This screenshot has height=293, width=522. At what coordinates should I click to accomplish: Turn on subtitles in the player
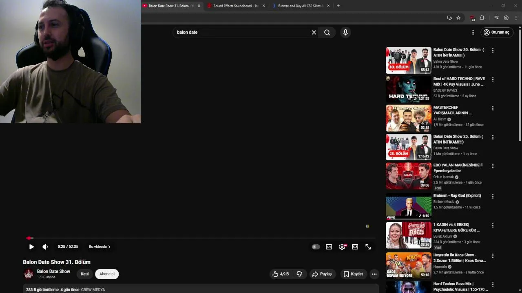(329, 247)
